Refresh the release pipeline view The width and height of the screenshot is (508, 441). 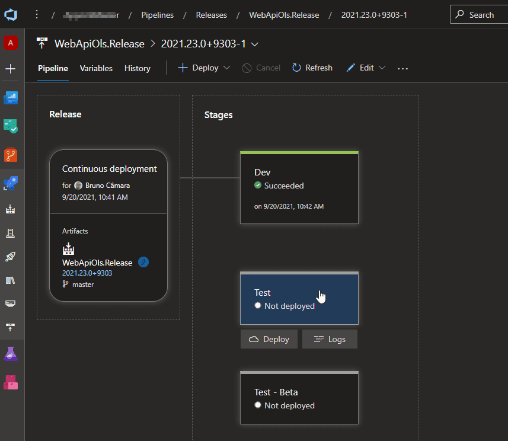[312, 68]
